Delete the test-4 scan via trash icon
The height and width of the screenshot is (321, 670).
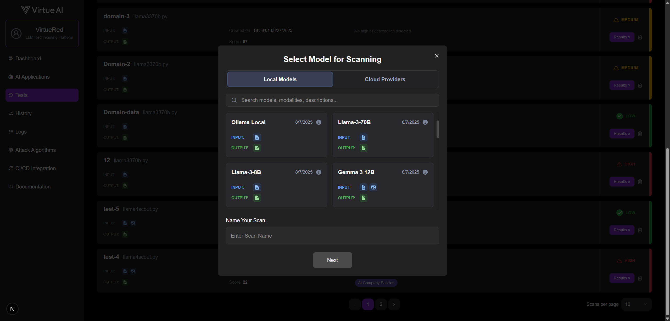(x=640, y=278)
